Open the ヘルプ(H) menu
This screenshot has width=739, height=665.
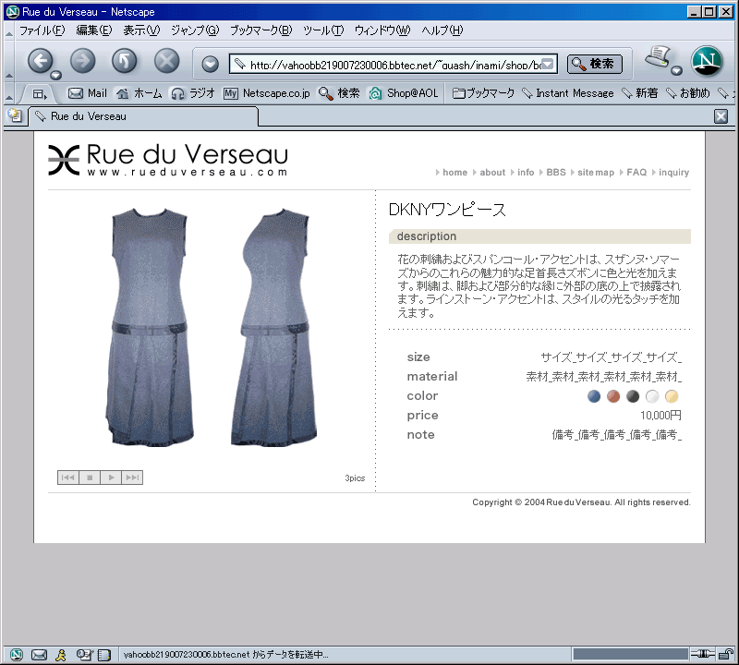442,30
